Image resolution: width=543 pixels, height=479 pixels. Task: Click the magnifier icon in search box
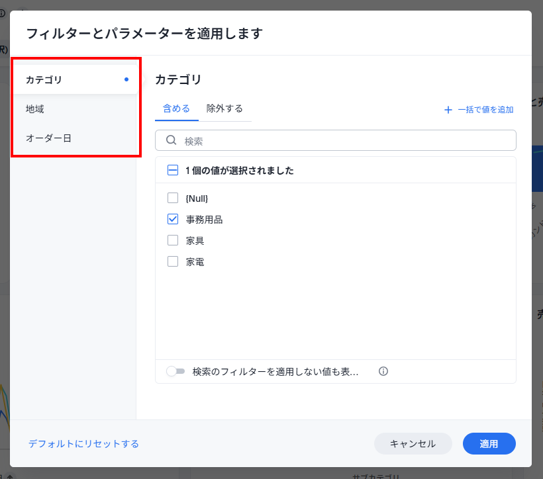click(x=171, y=140)
